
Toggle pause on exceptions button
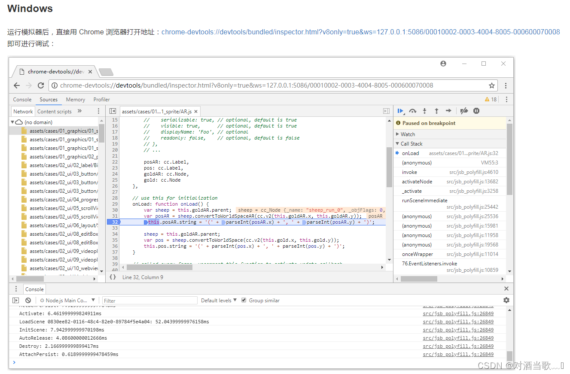coord(476,111)
